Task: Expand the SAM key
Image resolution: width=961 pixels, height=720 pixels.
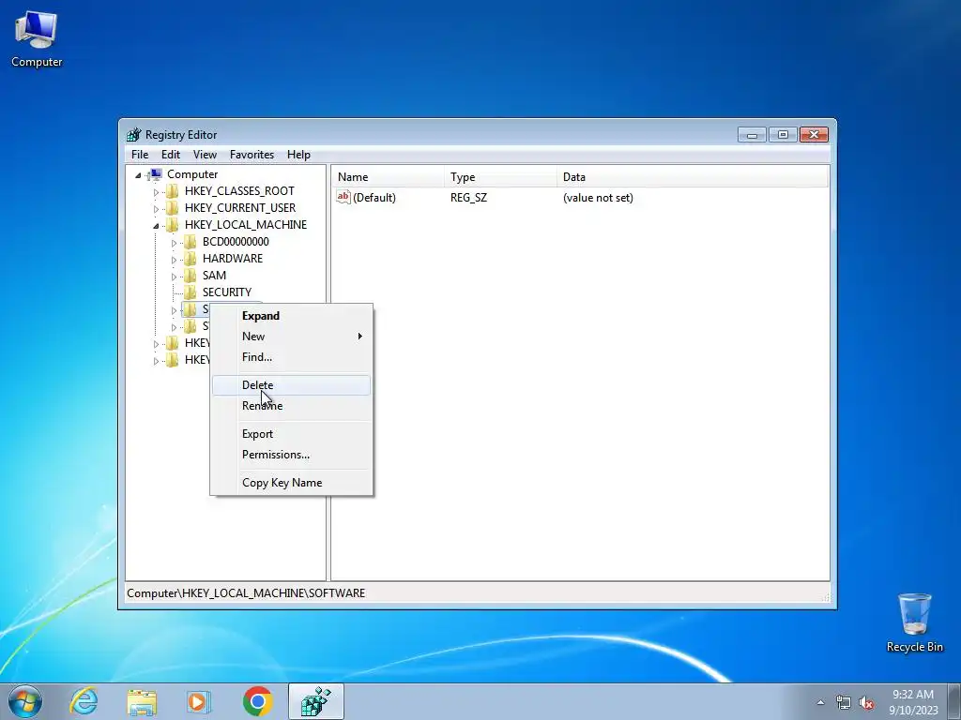Action: (174, 277)
